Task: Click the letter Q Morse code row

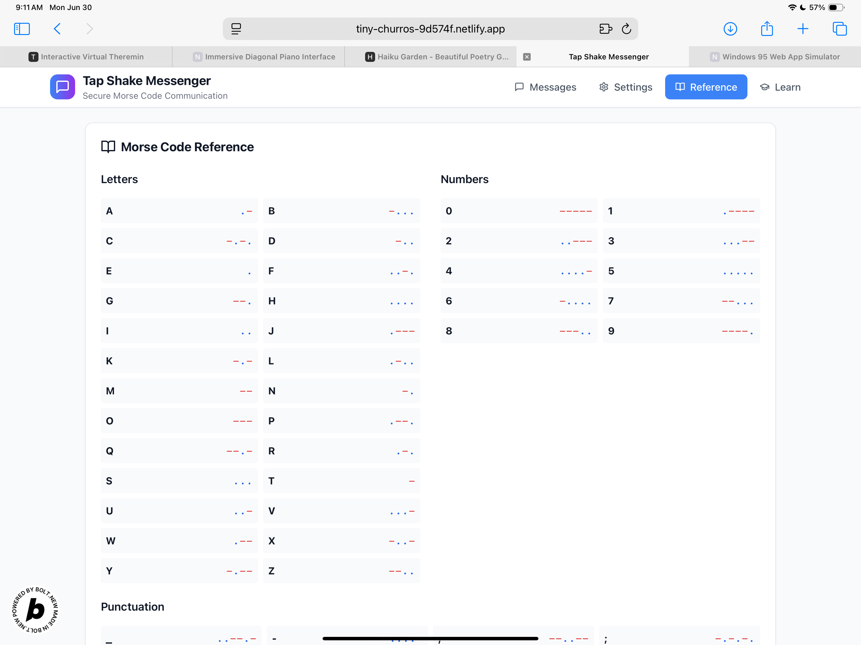Action: pos(179,451)
